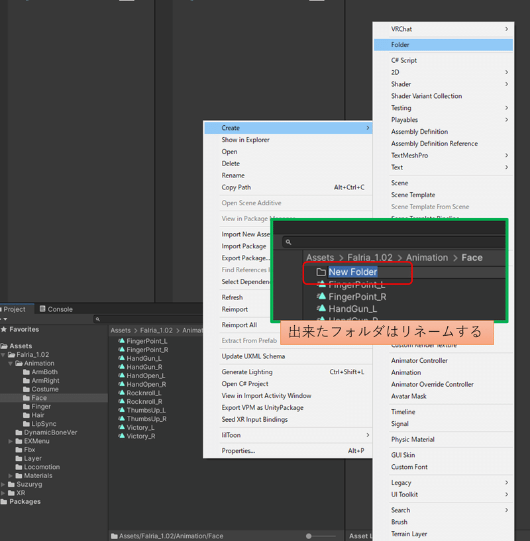Click the ThumbsUp_L animation clip icon
The width and height of the screenshot is (530, 541).
click(121, 410)
